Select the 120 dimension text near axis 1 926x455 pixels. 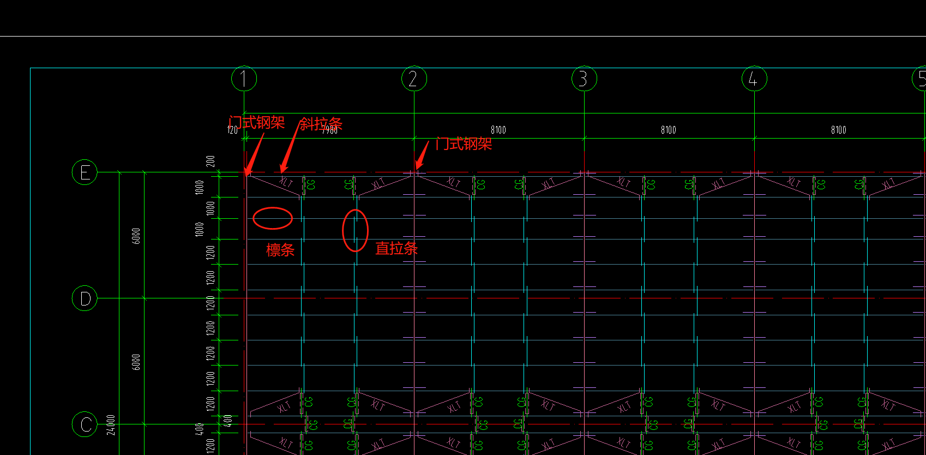tap(233, 130)
